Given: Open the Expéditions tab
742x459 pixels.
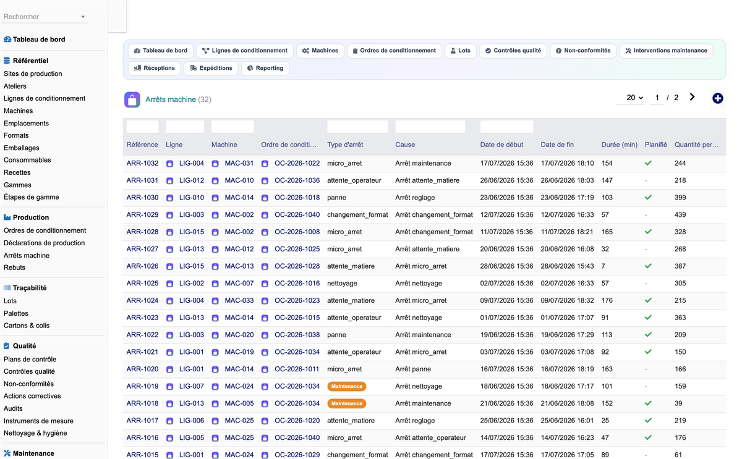Looking at the screenshot, I should (211, 68).
